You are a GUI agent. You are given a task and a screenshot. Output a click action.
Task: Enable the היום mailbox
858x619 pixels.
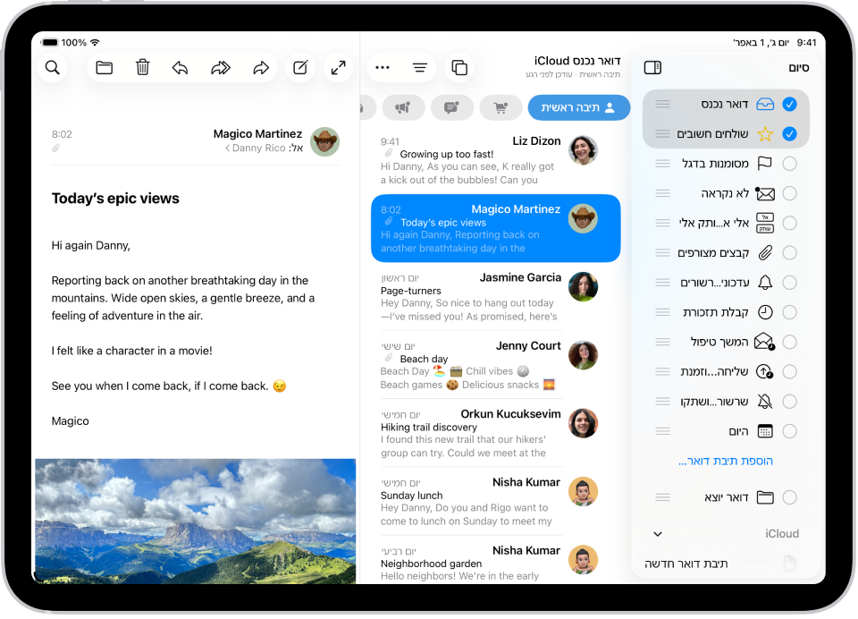pyautogui.click(x=789, y=431)
